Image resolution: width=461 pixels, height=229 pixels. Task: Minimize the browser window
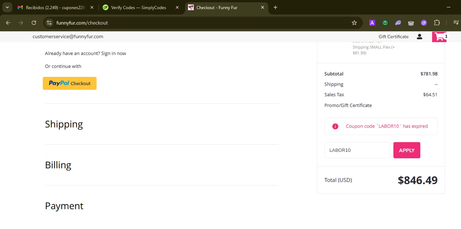click(448, 7)
